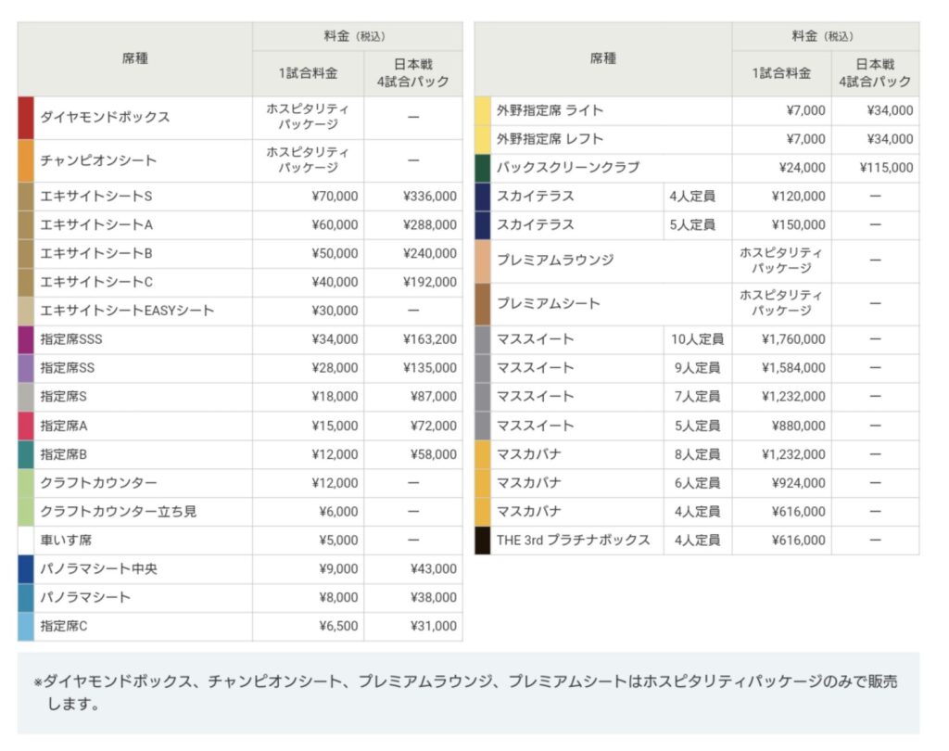This screenshot has width=949, height=751.
Task: Click the left table 席種 header
Action: [135, 59]
